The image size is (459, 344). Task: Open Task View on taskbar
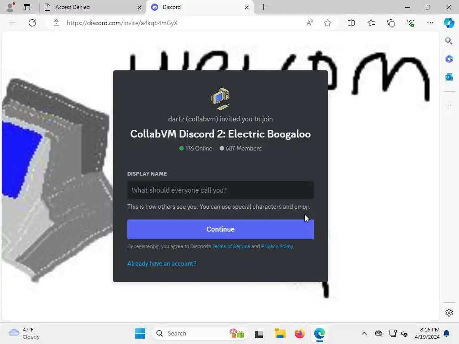[259, 333]
